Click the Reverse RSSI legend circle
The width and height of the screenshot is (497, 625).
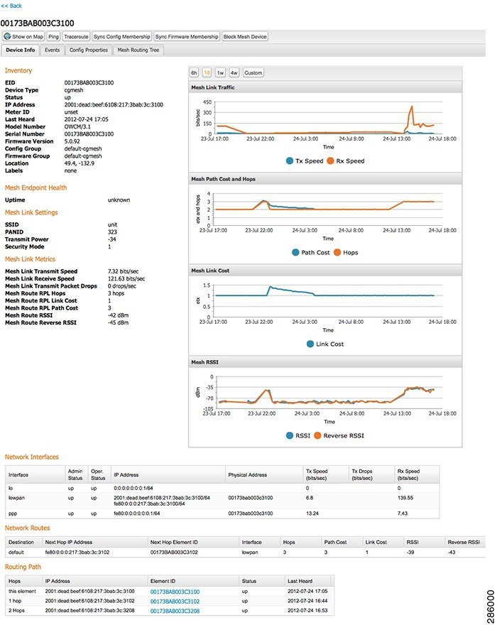(317, 435)
